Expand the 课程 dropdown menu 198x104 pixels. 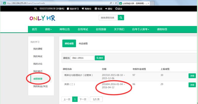(x=48, y=29)
